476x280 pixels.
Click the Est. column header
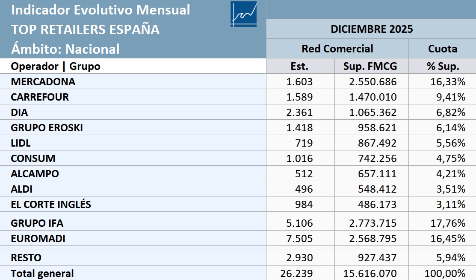click(x=299, y=66)
